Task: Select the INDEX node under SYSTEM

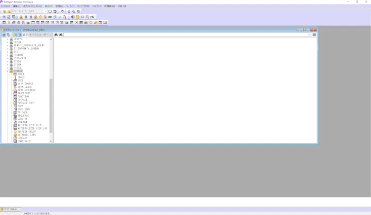Action: (x=21, y=77)
